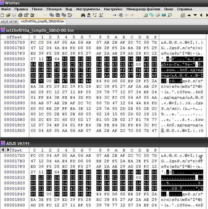This screenshot has height=209, width=208.
Task: Switch to the ASUS VK191 tab
Action: click(x=8, y=22)
